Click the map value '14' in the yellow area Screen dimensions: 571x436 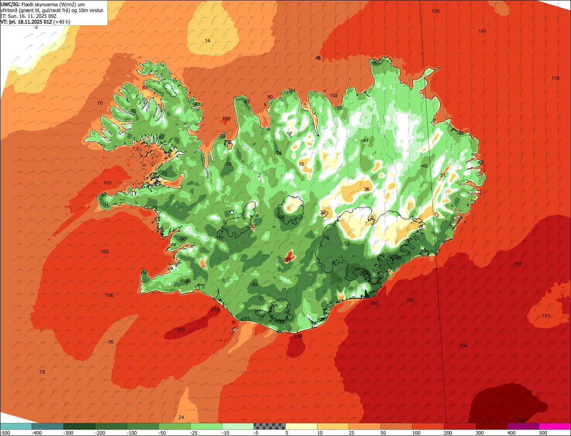click(x=207, y=41)
